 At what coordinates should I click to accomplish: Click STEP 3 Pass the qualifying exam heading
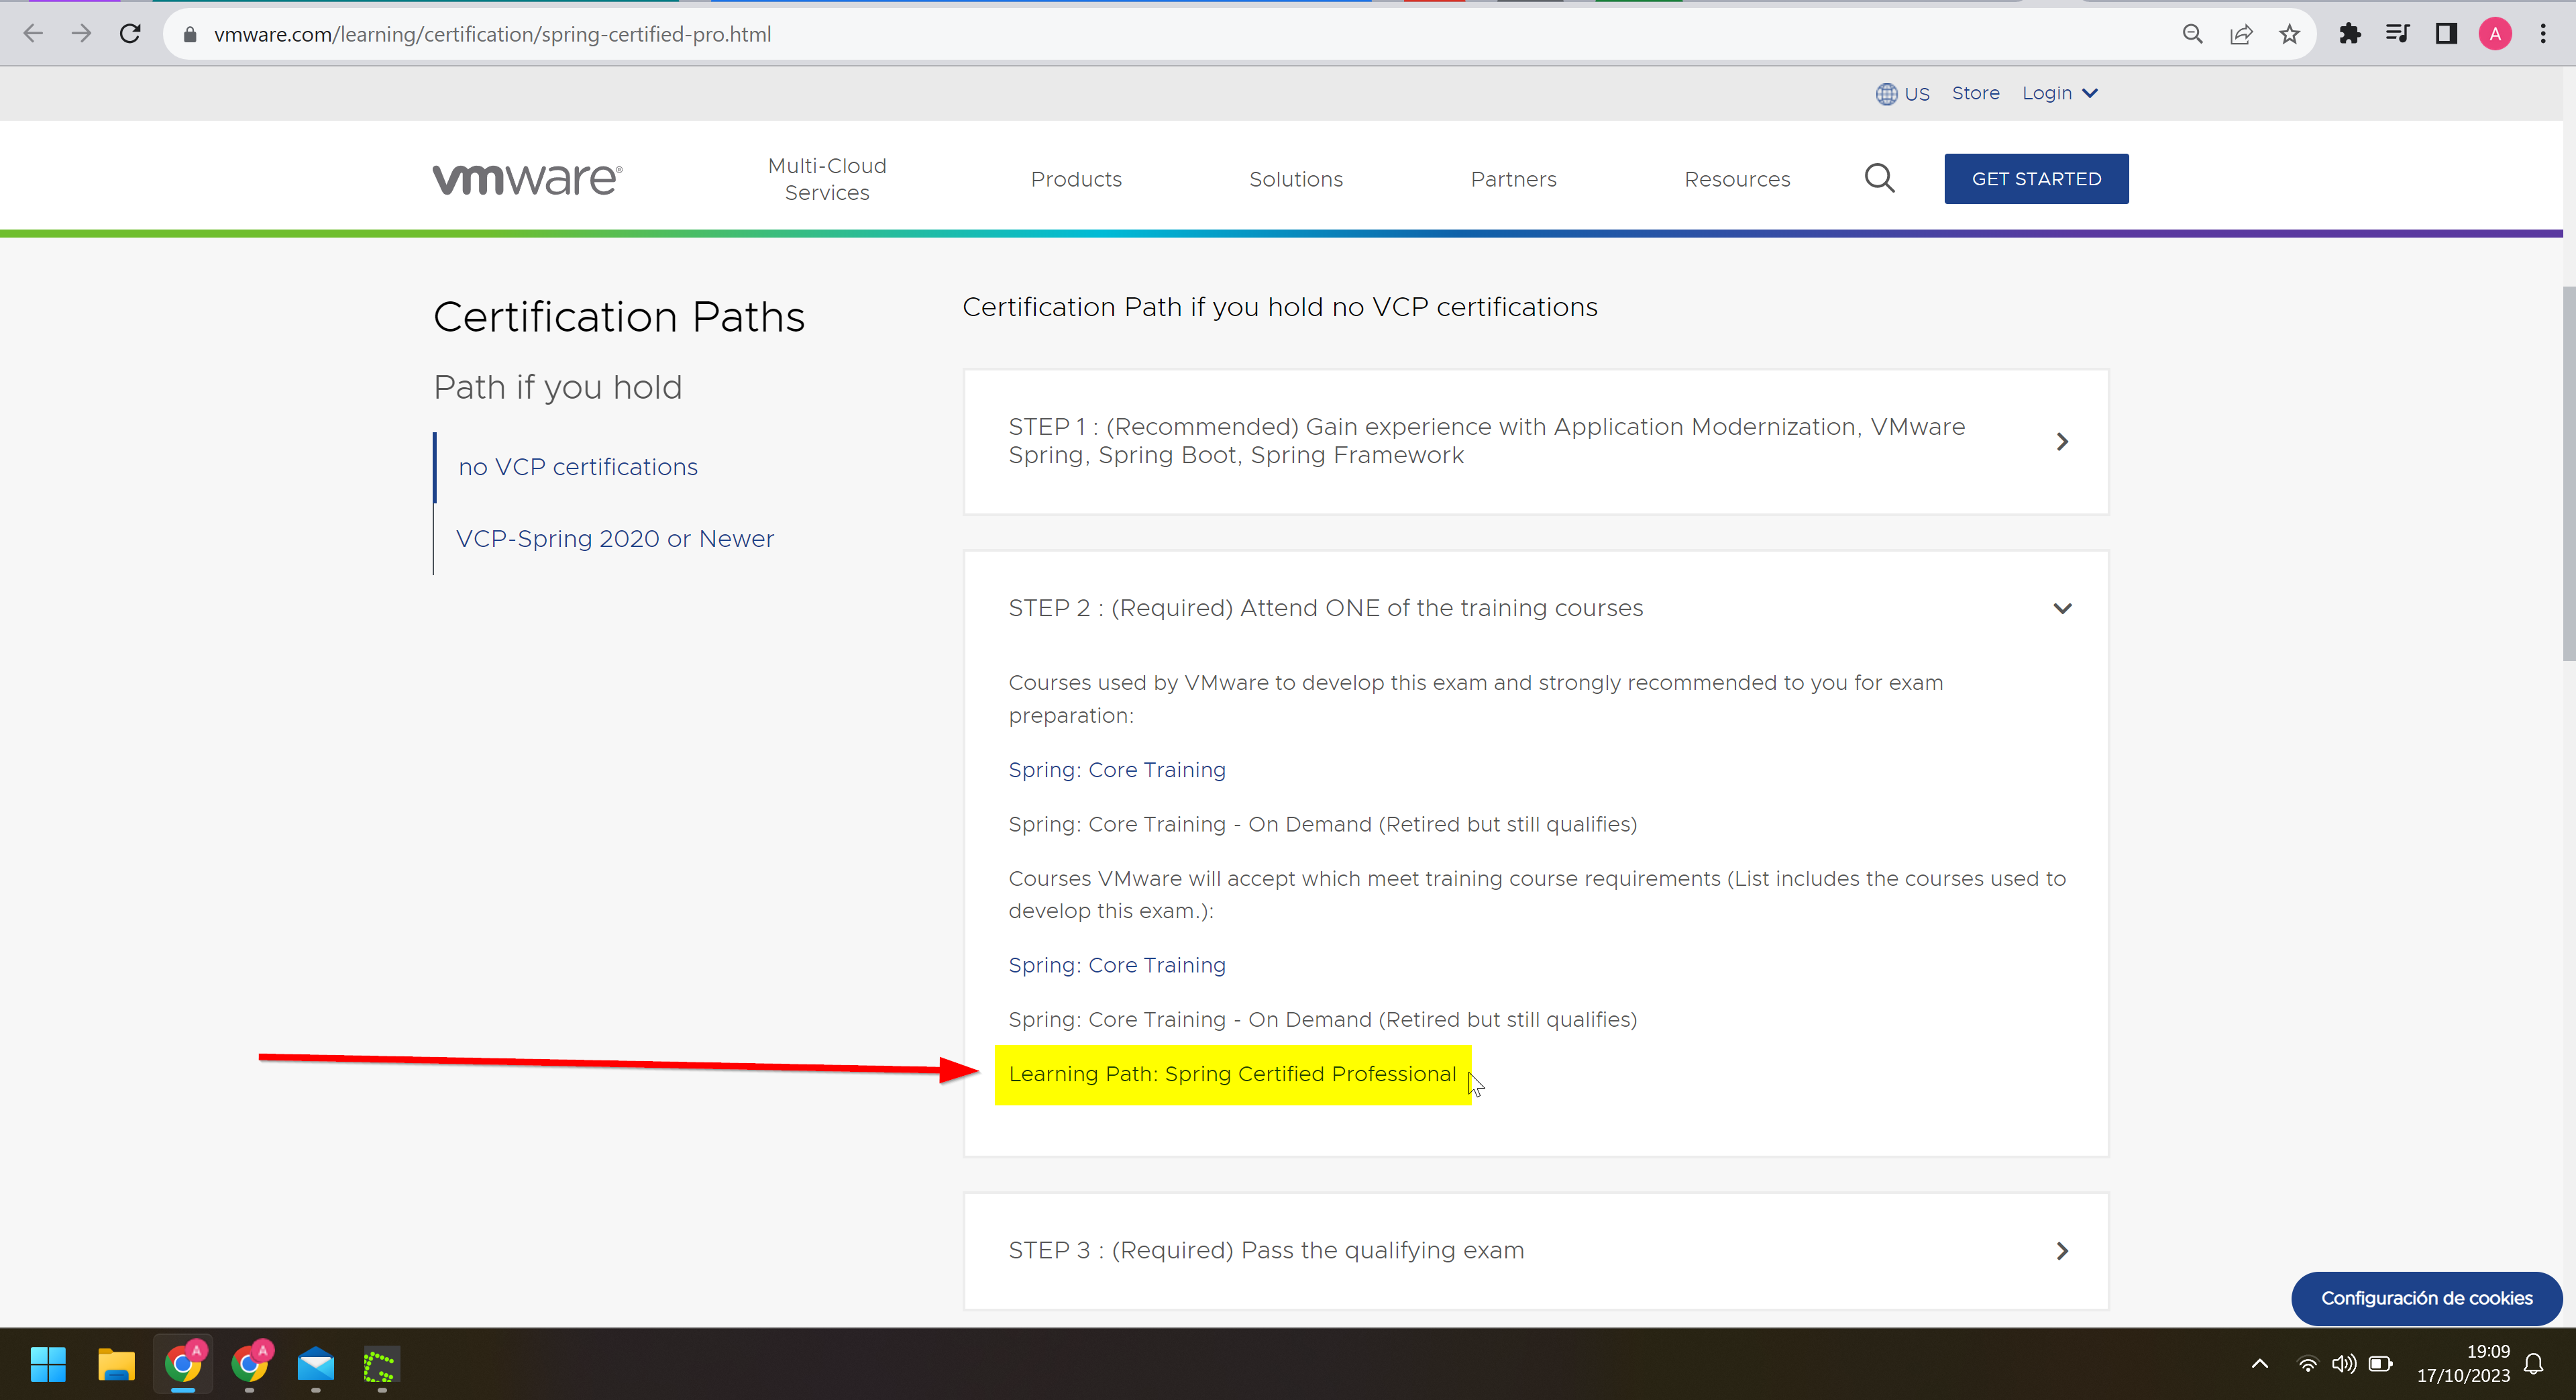(x=1266, y=1251)
